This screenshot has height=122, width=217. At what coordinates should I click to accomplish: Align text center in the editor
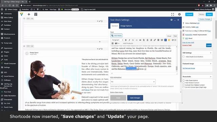tap(147, 40)
